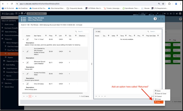Screen dimensions: 183x111
Task: Select Cancel in the save menu
Action: tap(159, 96)
